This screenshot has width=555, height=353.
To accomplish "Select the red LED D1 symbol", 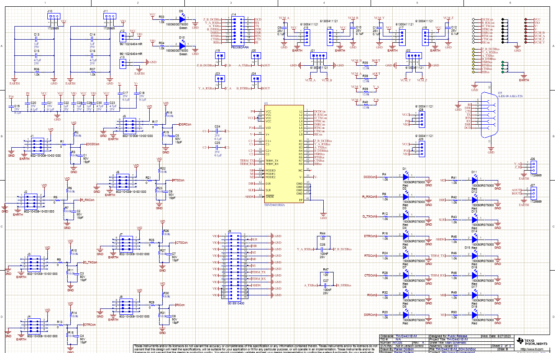I will coord(406,177).
